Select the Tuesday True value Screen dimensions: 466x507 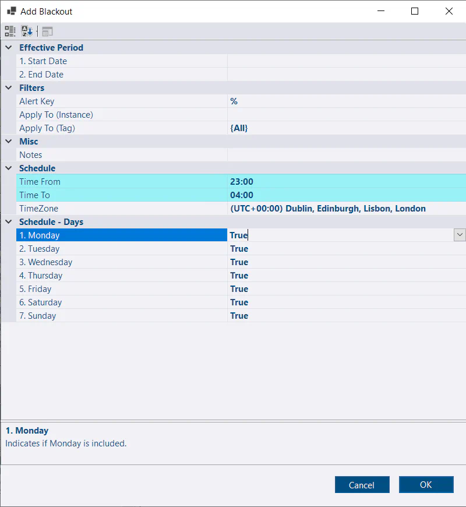pos(239,249)
